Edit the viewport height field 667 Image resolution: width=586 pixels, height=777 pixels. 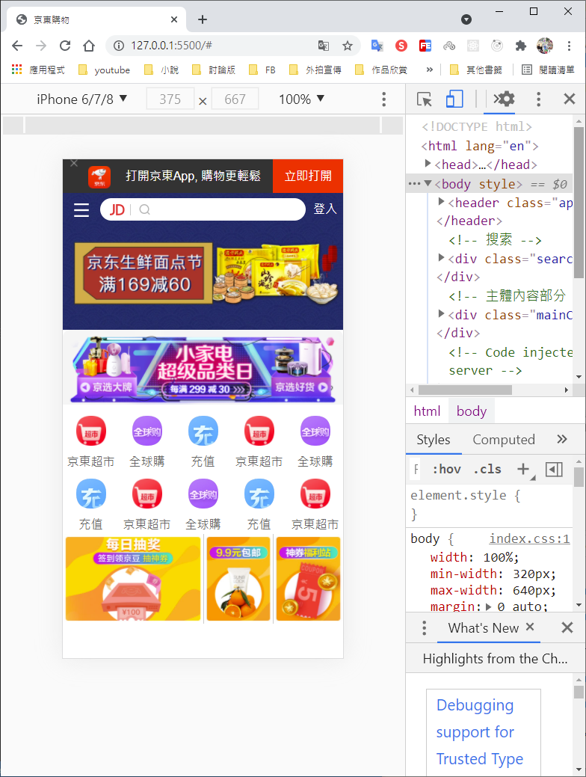[235, 99]
